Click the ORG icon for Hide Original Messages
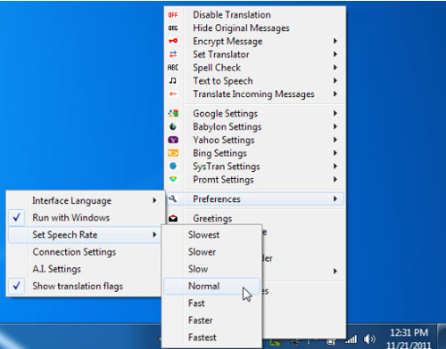 coord(173,28)
